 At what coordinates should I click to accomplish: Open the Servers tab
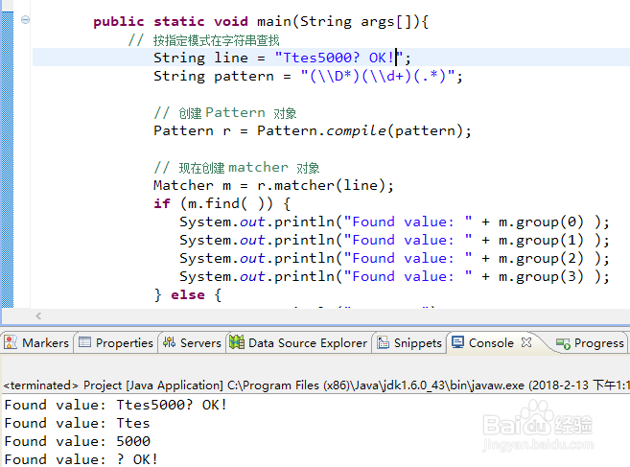click(192, 342)
